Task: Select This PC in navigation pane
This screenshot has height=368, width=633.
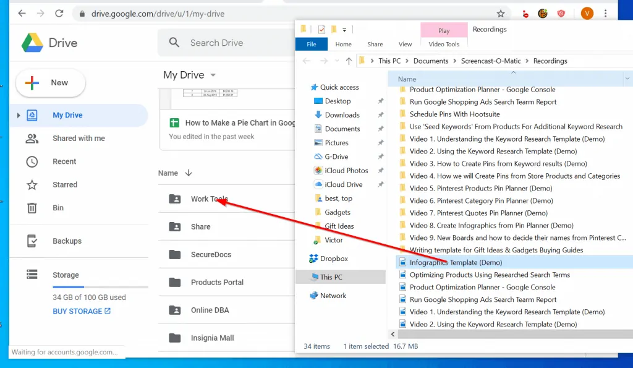Action: tap(341, 277)
